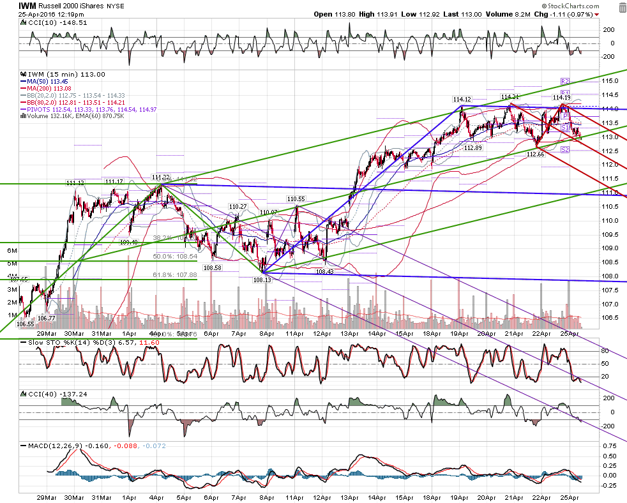
Task: Click the 50.0%: 108.54 Fibonacci label
Action: pos(175,257)
